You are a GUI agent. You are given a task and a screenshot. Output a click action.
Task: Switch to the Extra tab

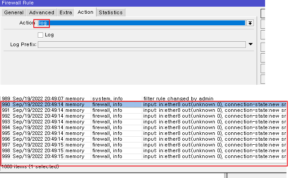(x=66, y=12)
